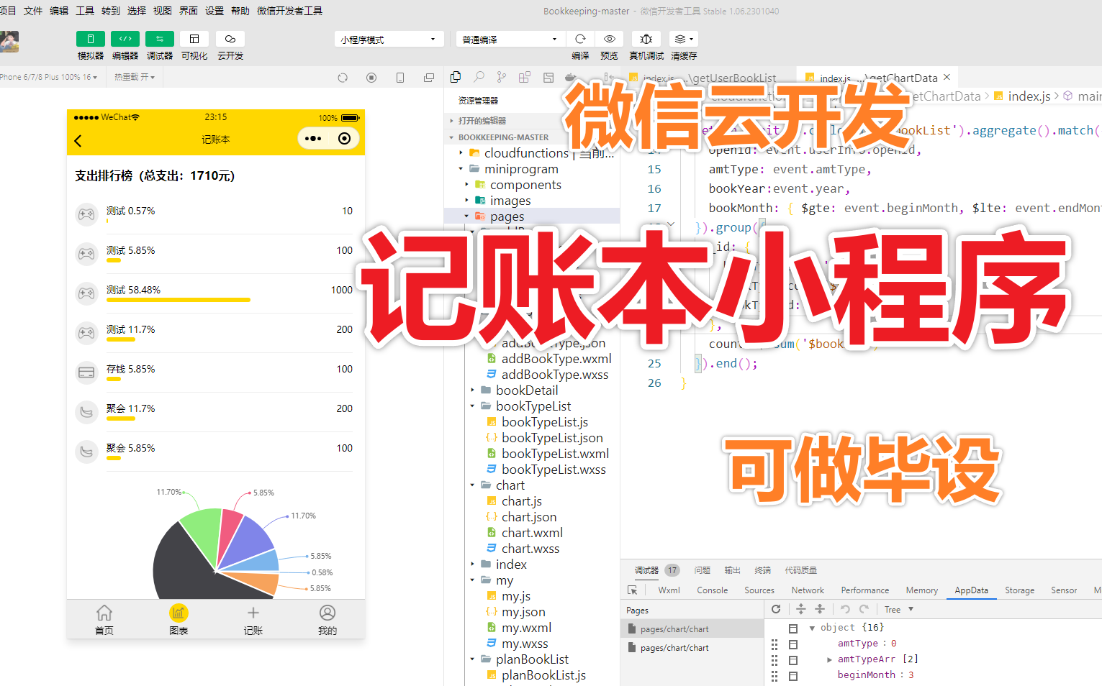The height and width of the screenshot is (686, 1102).
Task: Open the search sidebar icon
Action: tap(479, 77)
